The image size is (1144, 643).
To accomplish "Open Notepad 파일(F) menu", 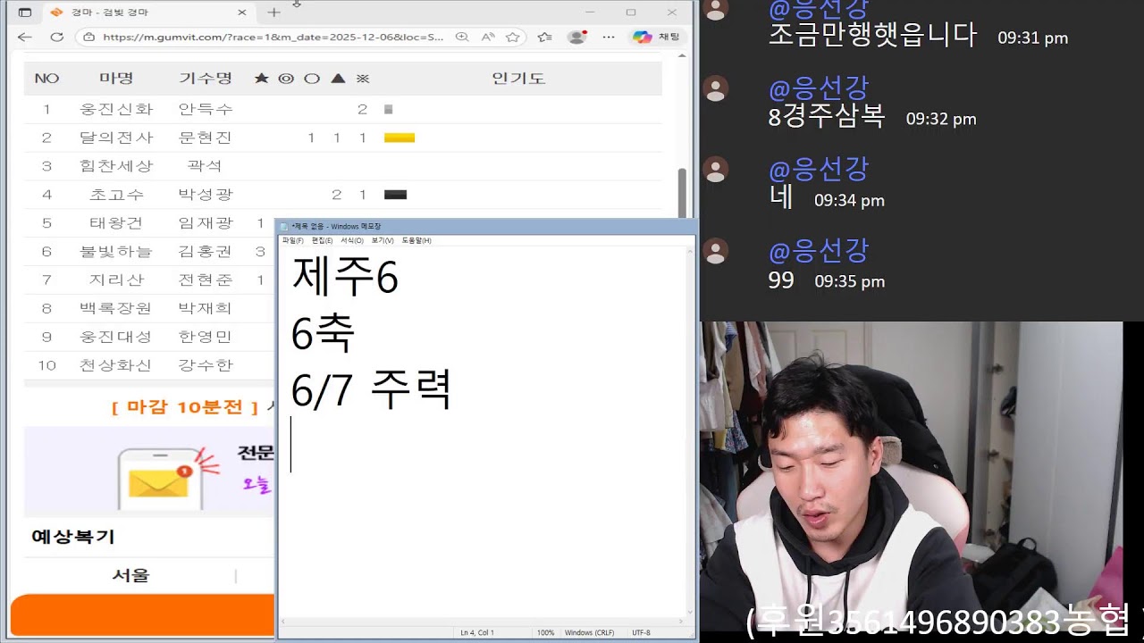I will pos(293,240).
